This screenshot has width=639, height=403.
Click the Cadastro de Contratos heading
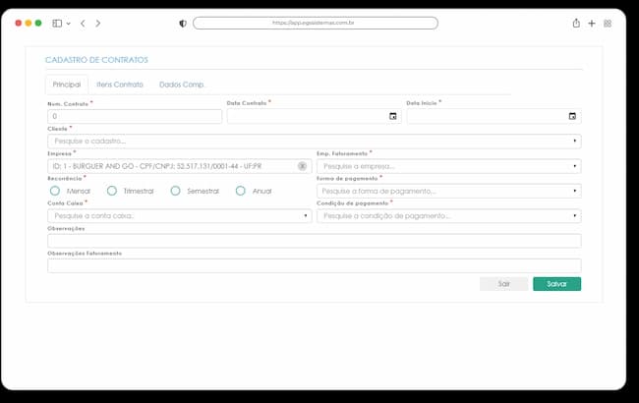pos(96,60)
